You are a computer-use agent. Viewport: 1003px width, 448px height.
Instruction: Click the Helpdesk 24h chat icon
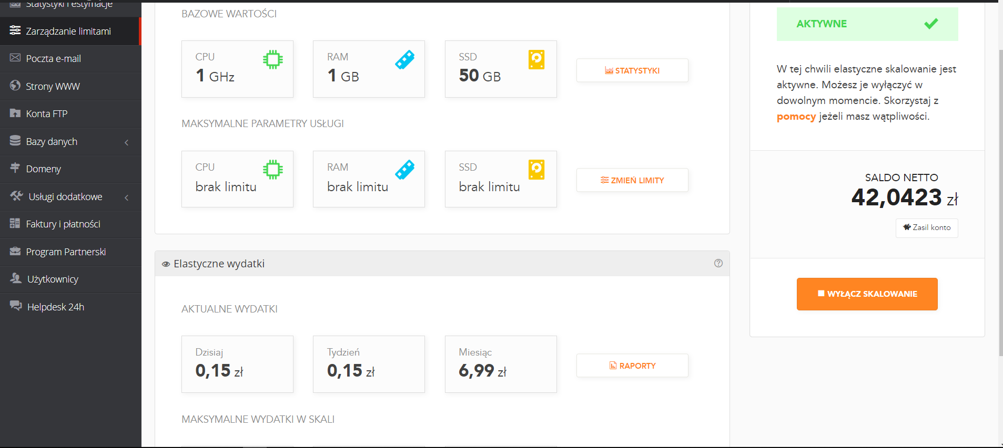[16, 306]
